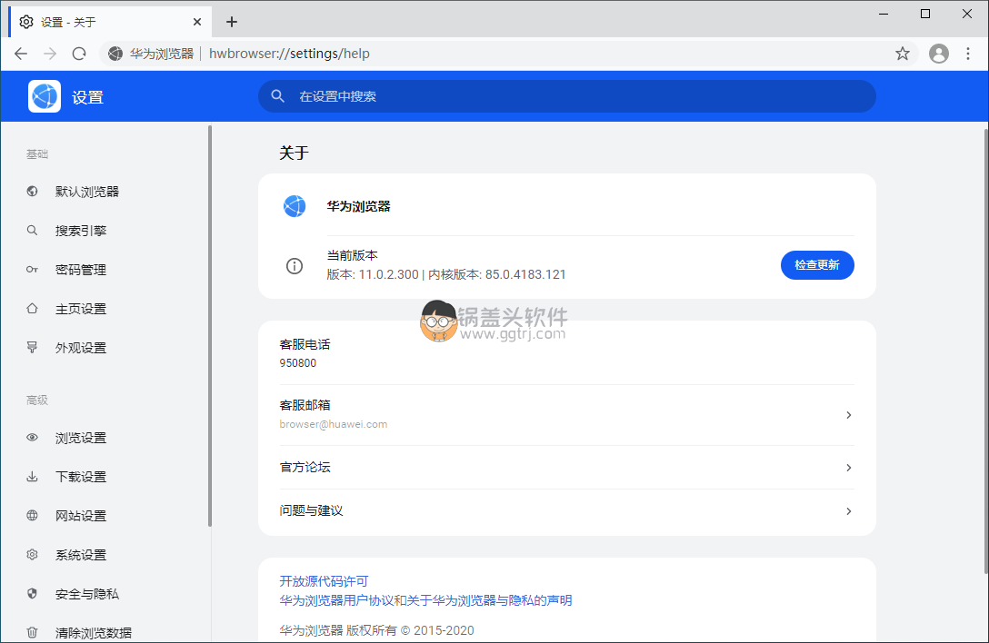This screenshot has width=989, height=643.
Task: Click the eye icon beside 浏览设置
Action: click(x=32, y=438)
